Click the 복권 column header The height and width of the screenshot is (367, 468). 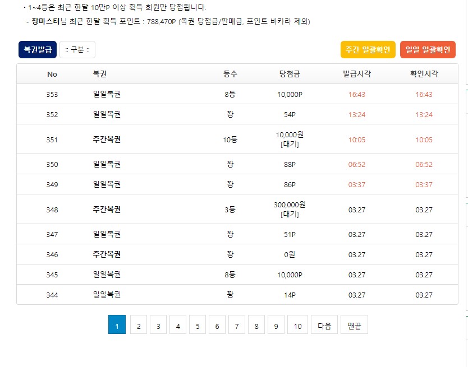pos(100,74)
